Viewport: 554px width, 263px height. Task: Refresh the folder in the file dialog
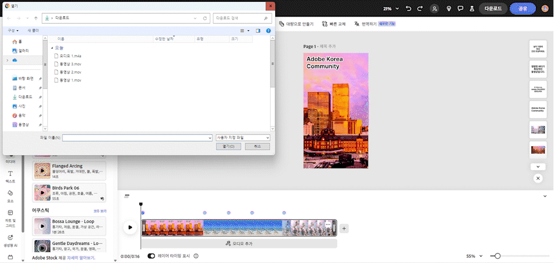(205, 18)
